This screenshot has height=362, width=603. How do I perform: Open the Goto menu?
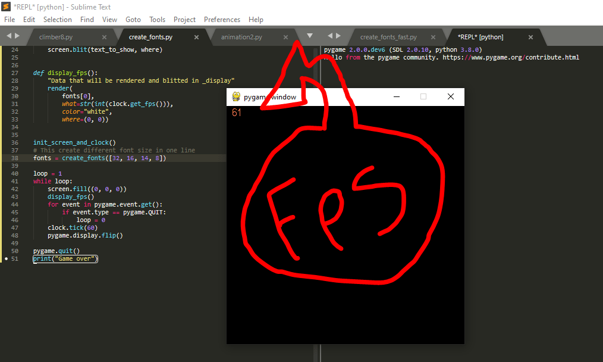[x=133, y=19]
